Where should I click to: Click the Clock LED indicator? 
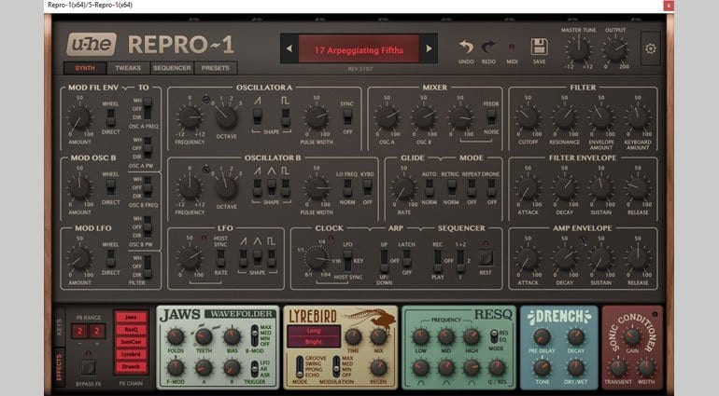[x=331, y=238]
